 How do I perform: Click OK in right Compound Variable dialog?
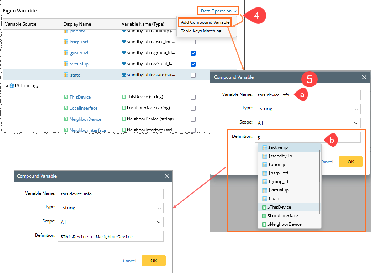(x=351, y=162)
